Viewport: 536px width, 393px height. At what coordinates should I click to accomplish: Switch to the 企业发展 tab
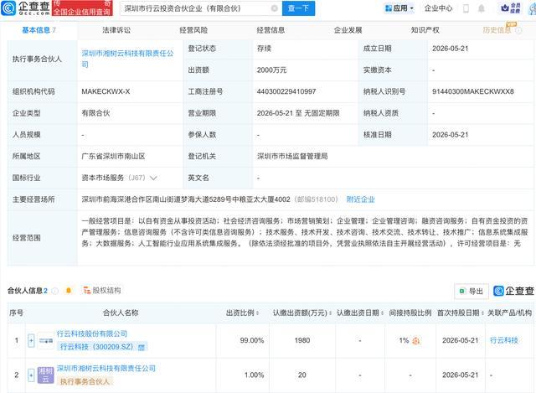click(x=348, y=30)
